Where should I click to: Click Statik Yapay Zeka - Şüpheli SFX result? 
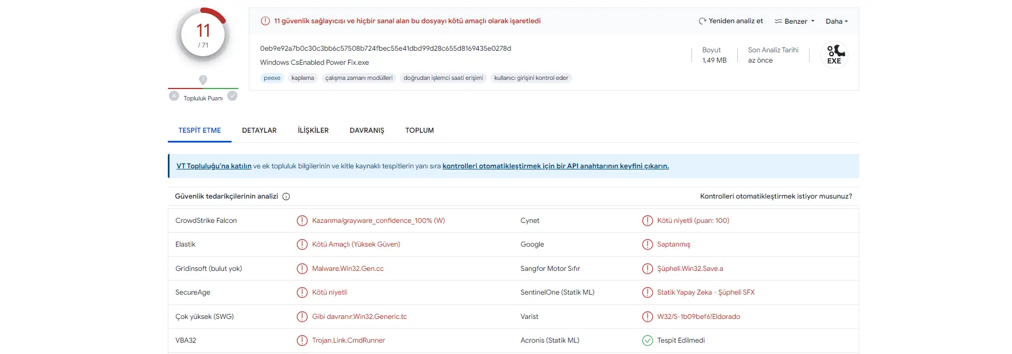[705, 292]
